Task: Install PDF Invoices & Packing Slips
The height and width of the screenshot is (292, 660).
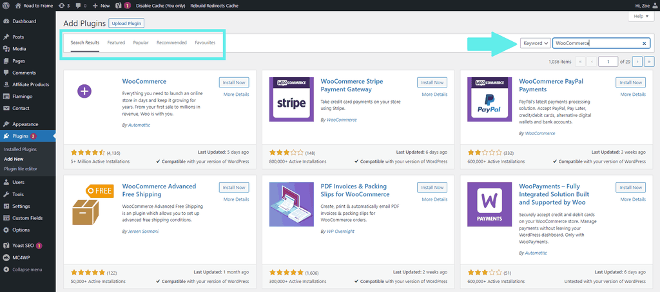Action: tap(432, 187)
